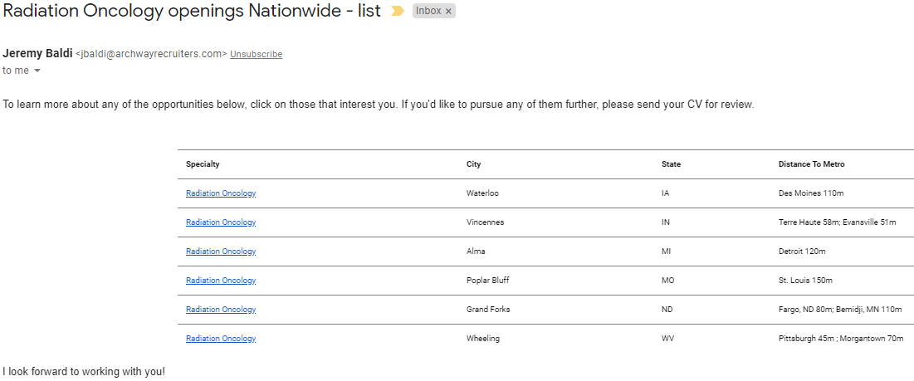Click sender name Jeremy Baldi
This screenshot has height=381, width=914.
(37, 53)
